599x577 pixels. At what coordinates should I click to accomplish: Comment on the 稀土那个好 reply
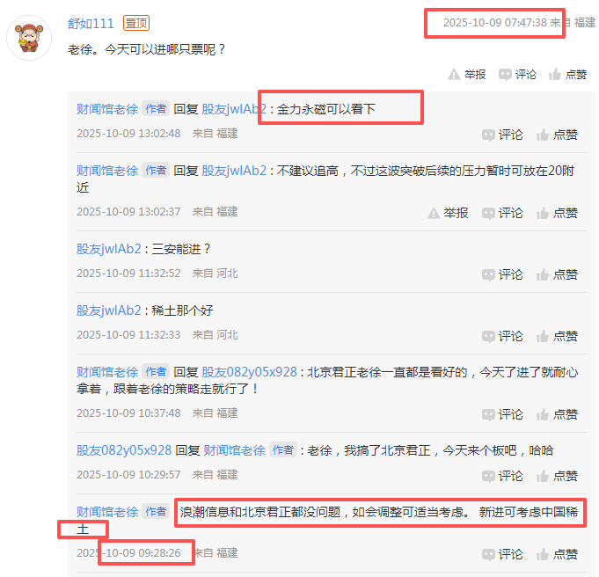tap(502, 336)
